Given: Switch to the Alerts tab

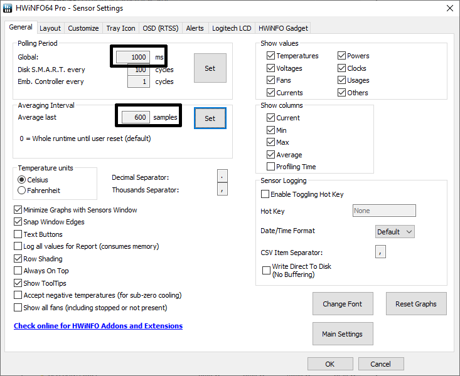Looking at the screenshot, I should click(195, 28).
